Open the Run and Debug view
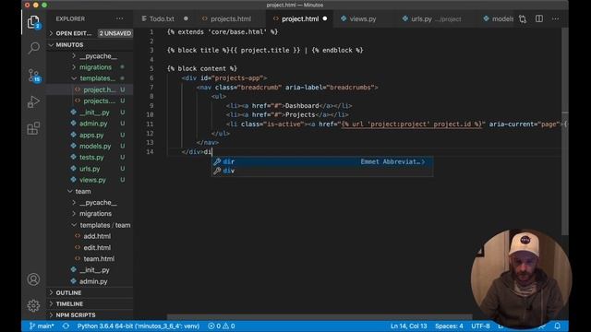The width and height of the screenshot is (591, 332). pos(33,101)
